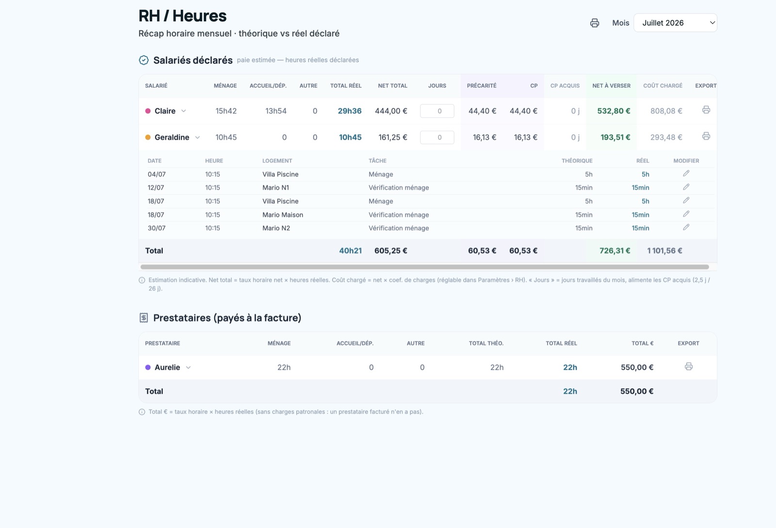Click Claire's total réel 29h36
The height and width of the screenshot is (528, 776).
pos(350,111)
